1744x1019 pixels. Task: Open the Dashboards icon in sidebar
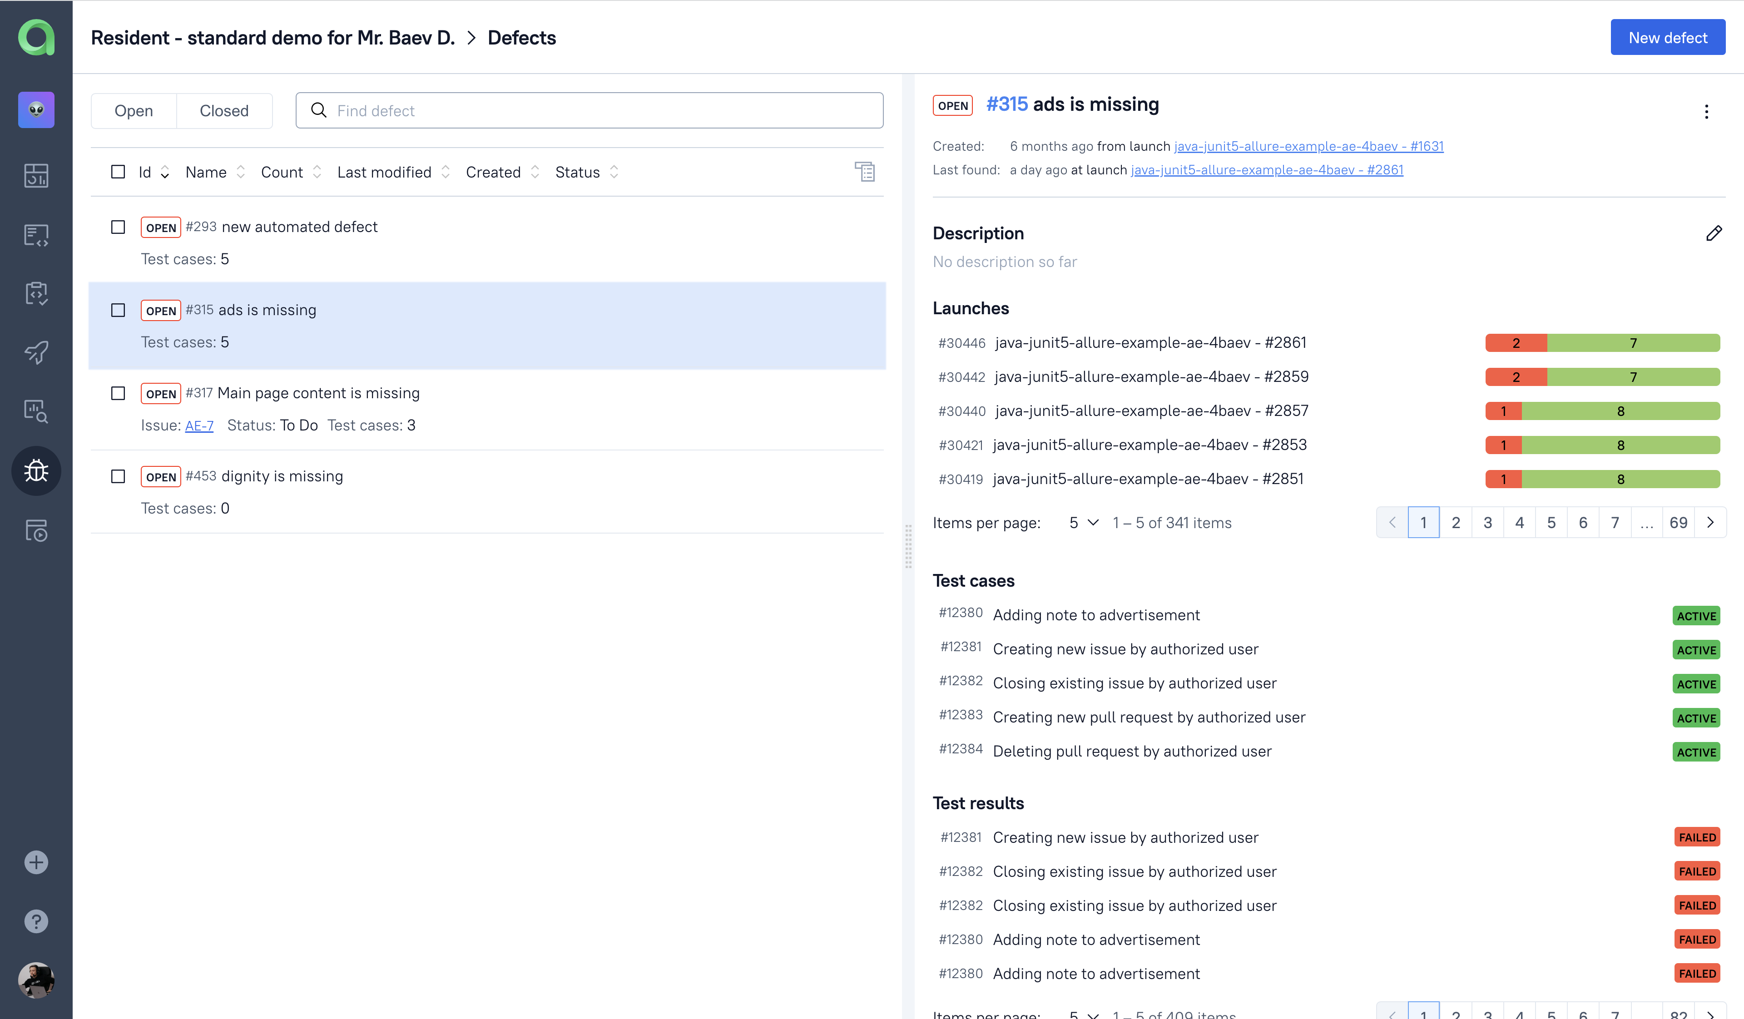[x=36, y=176]
